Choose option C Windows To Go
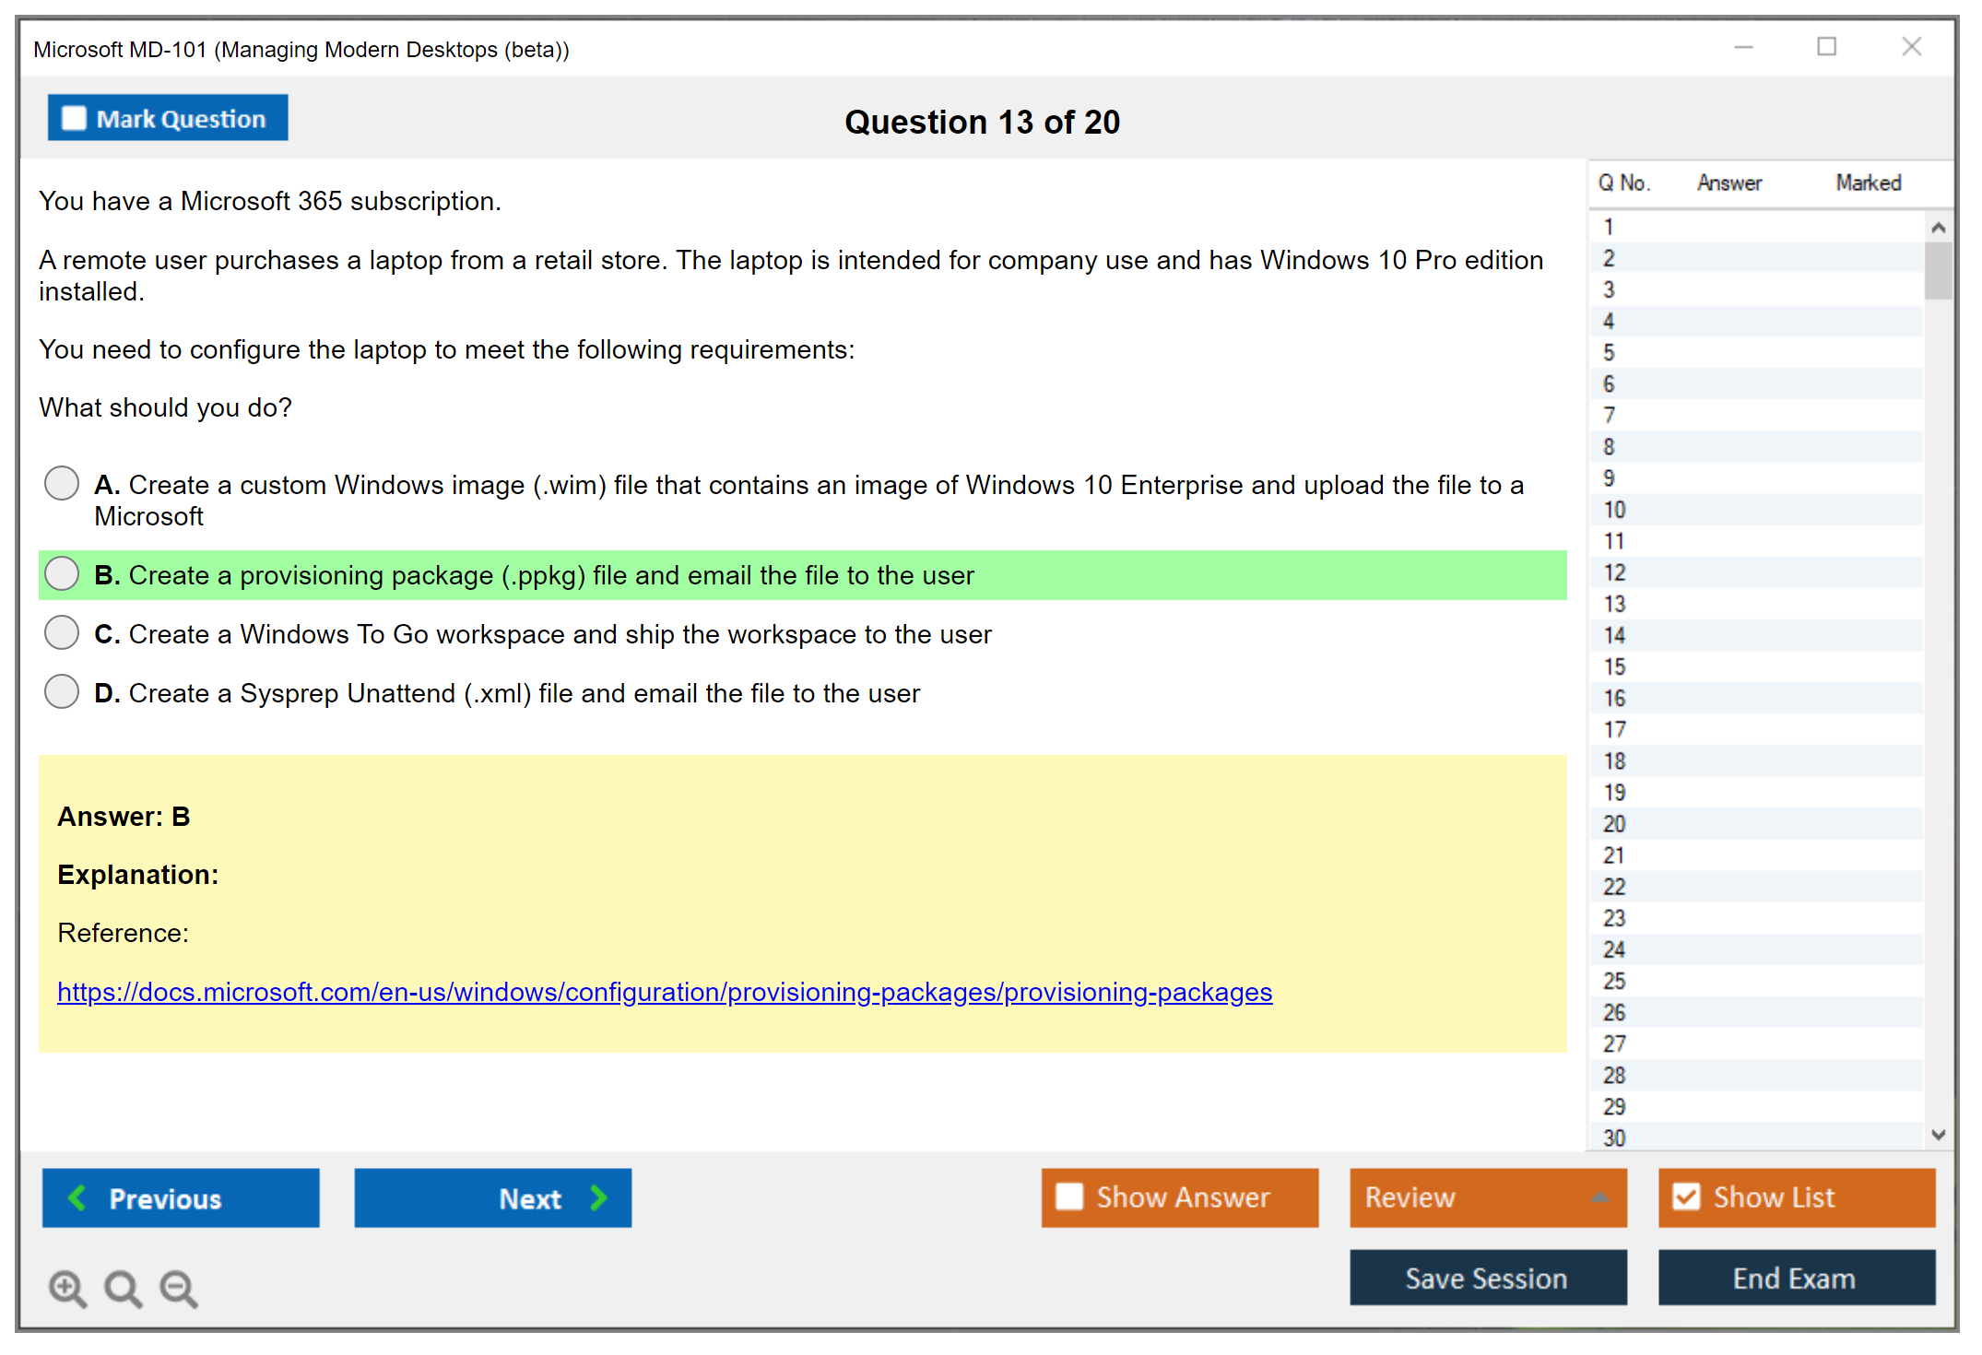Image resolution: width=1982 pixels, height=1355 pixels. tap(62, 633)
